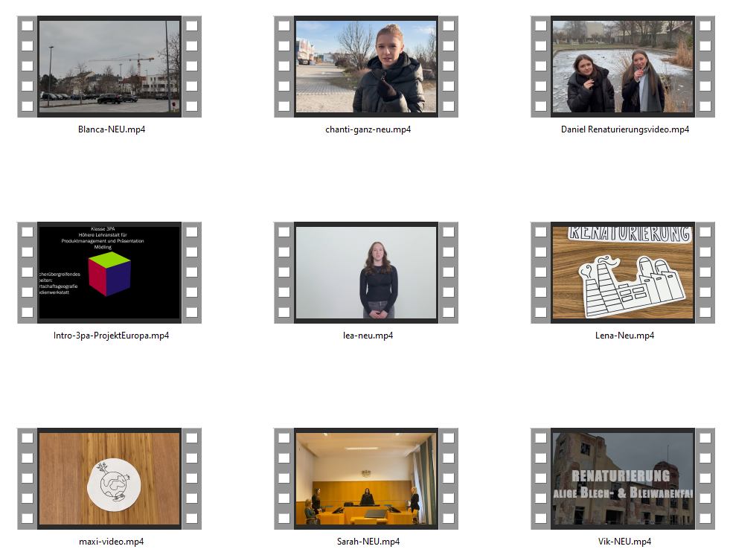Click the Daniel Renaturierungsvideo.mp4 thumbnail
733x555 pixels.
click(x=622, y=67)
